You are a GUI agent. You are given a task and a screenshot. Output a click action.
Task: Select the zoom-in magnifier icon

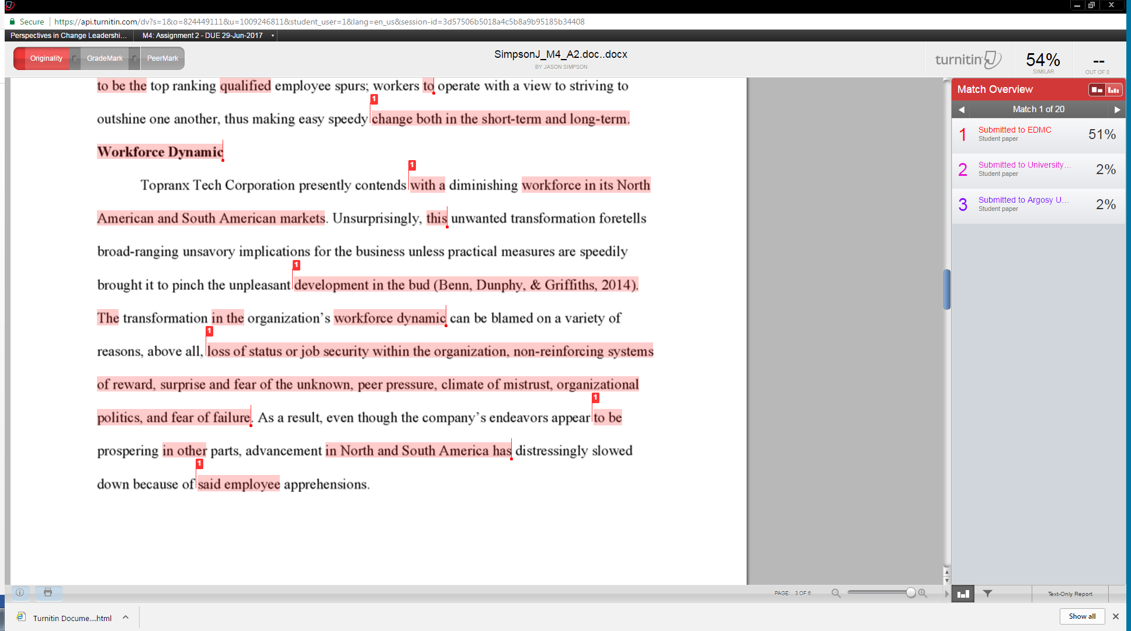[923, 593]
